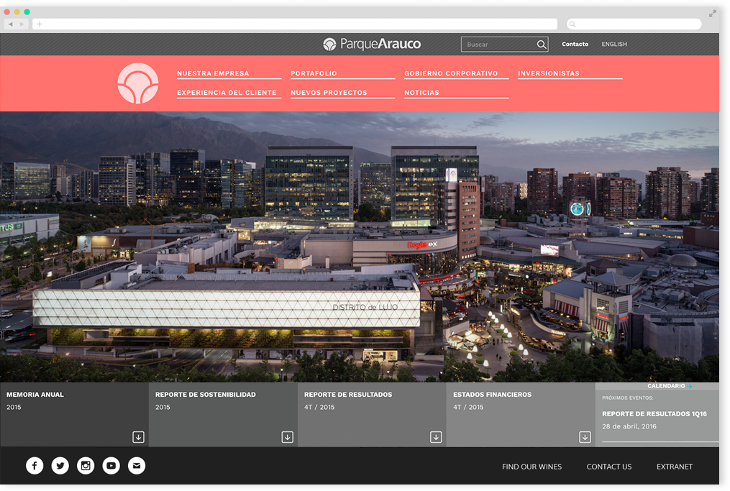Viewport: 730px width, 491px height.
Task: Open the Nuestra Empresa menu
Action: click(x=213, y=73)
